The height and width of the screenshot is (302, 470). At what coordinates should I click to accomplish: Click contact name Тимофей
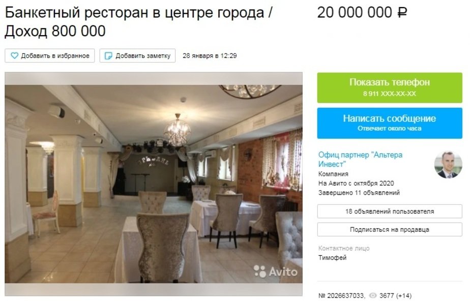[x=333, y=258]
